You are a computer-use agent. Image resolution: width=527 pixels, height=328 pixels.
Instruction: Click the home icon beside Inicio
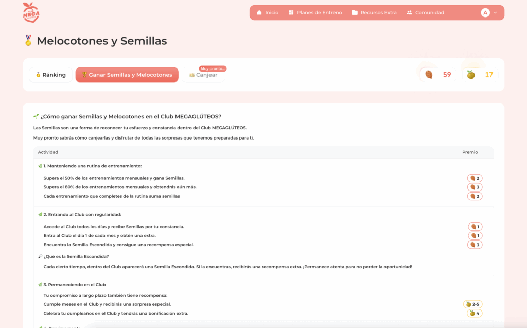(259, 13)
